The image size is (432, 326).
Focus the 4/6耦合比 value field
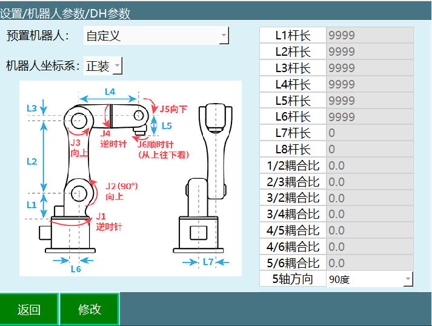pyautogui.click(x=370, y=247)
